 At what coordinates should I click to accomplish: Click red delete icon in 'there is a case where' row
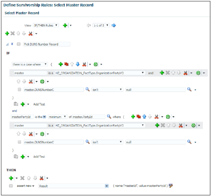(x=66, y=64)
